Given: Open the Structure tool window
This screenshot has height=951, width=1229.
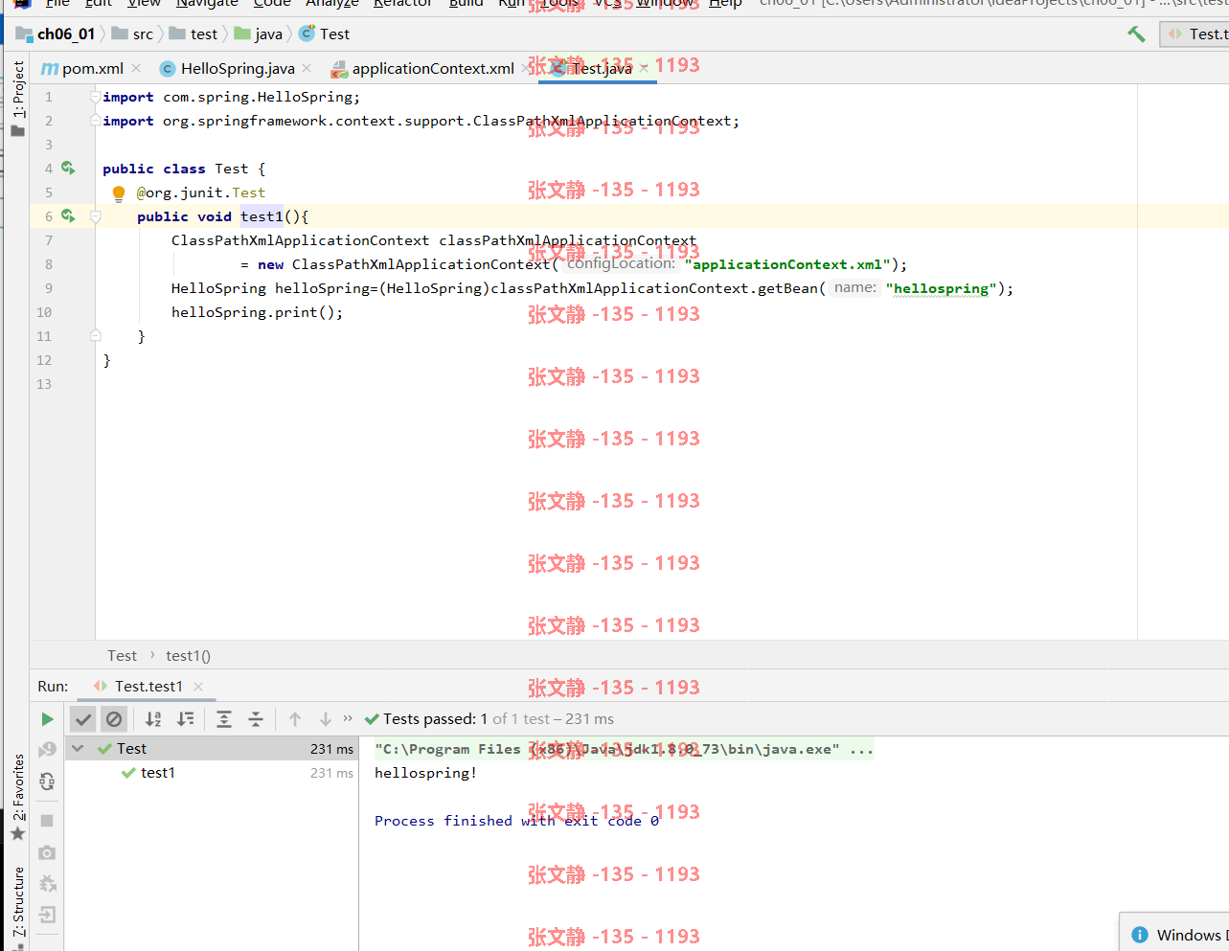Looking at the screenshot, I should [17, 907].
